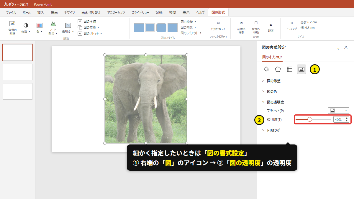
Task: Click 前面へ移動
Action: pos(241,27)
